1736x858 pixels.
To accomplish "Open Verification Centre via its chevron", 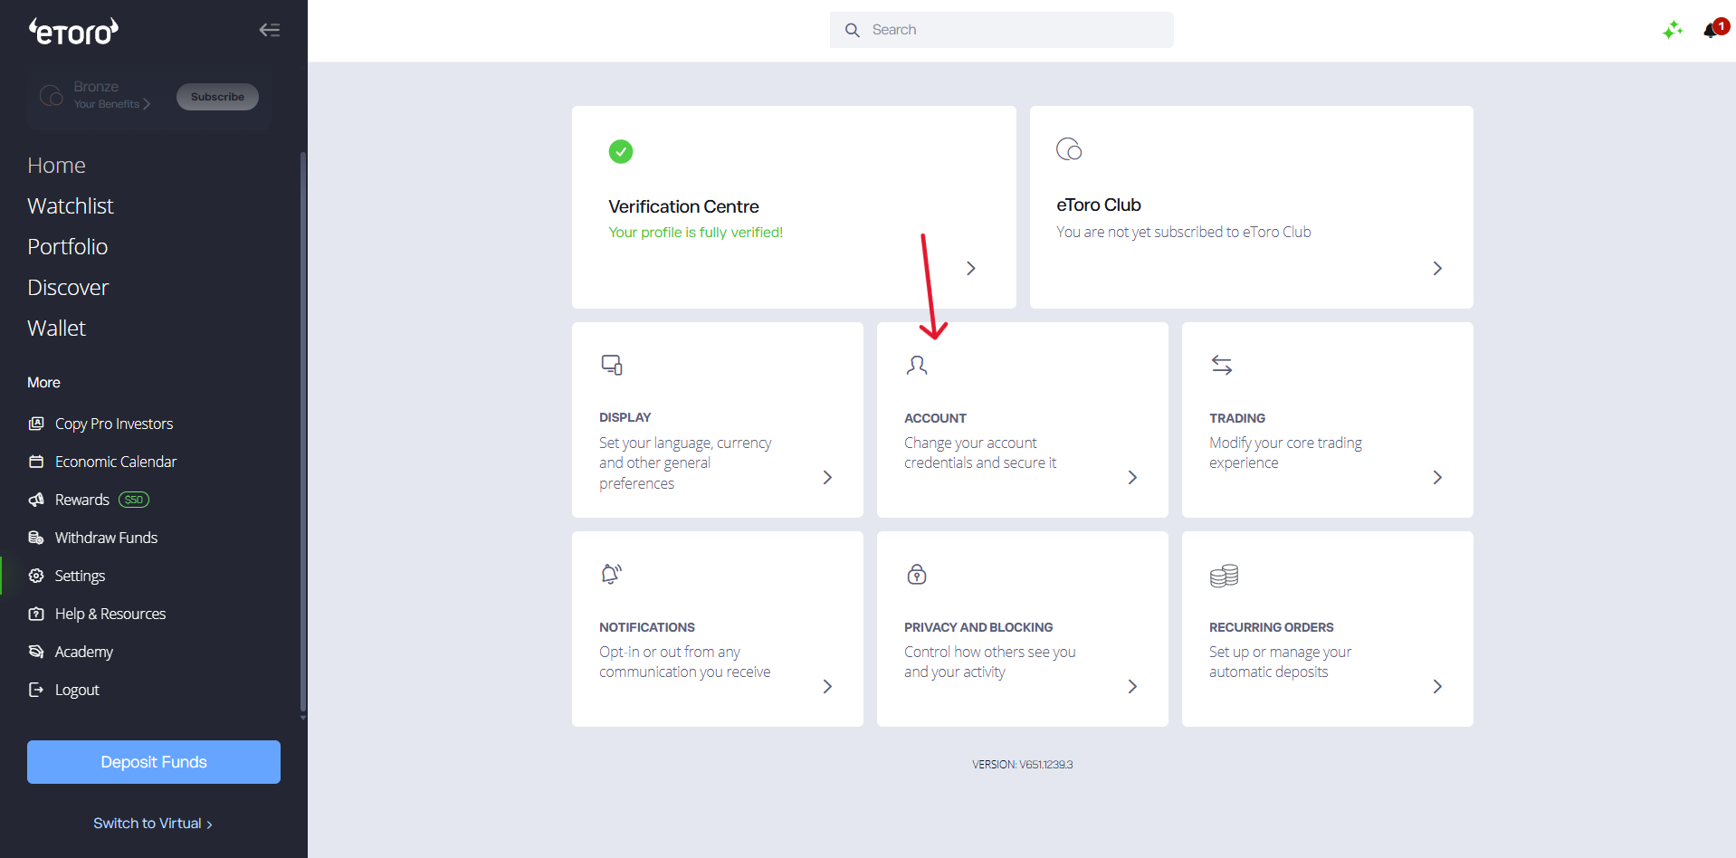I will tap(971, 268).
